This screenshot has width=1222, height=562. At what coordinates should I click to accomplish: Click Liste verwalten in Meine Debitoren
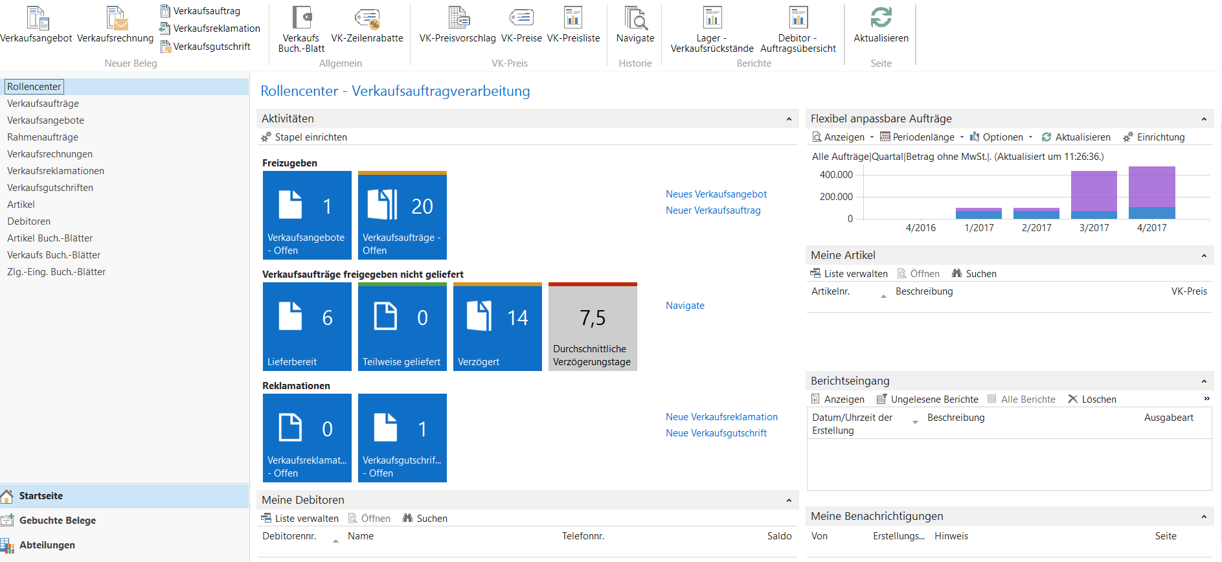tap(300, 519)
